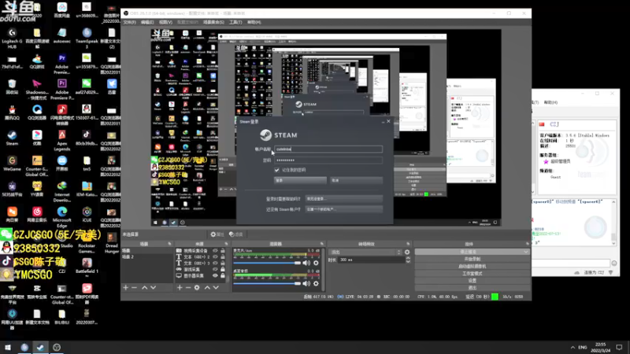Viewport: 630px width, 354px height.
Task: Click Steam icon in the taskbar
Action: click(40, 347)
